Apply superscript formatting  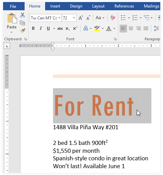tap(75, 28)
